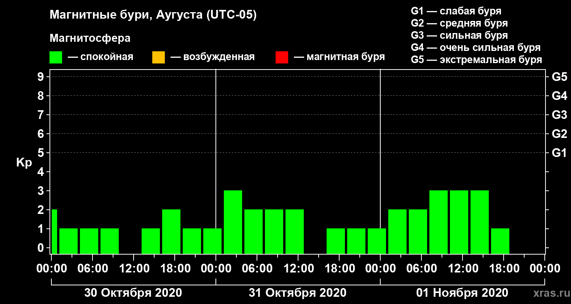
Task: Click the '30 Октября 2020' date label
Action: 133,293
